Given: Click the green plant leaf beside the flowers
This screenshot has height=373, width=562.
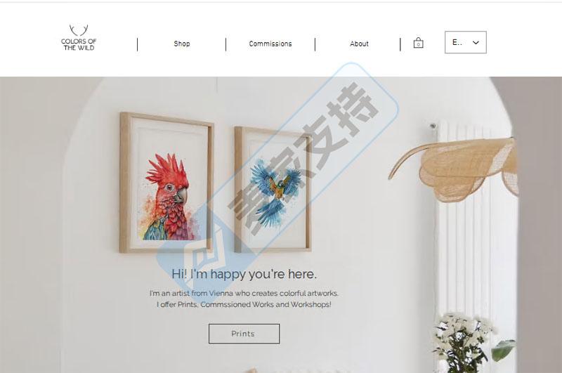Looking at the screenshot, I should tap(503, 350).
